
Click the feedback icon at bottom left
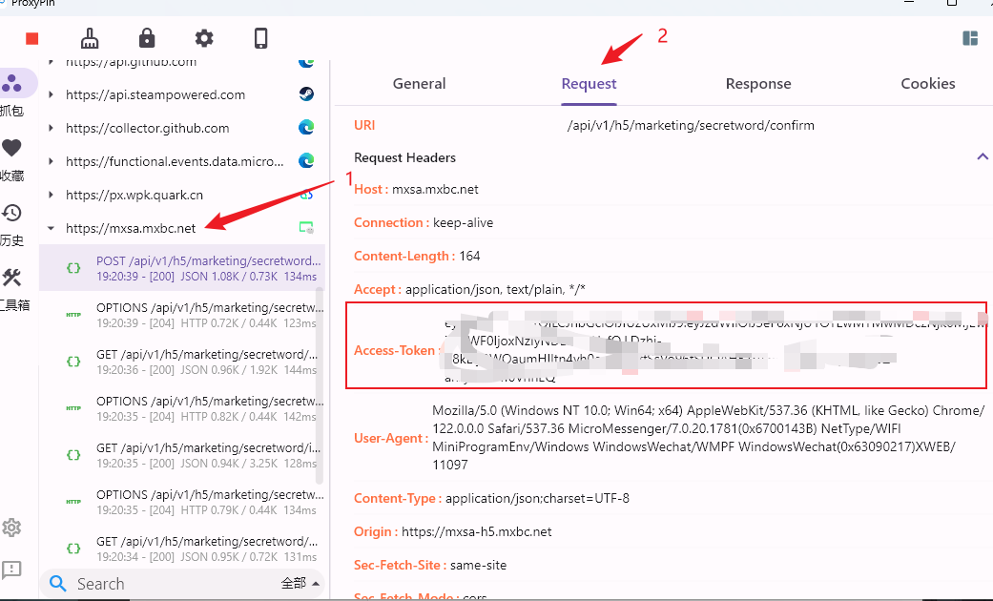pos(11,570)
